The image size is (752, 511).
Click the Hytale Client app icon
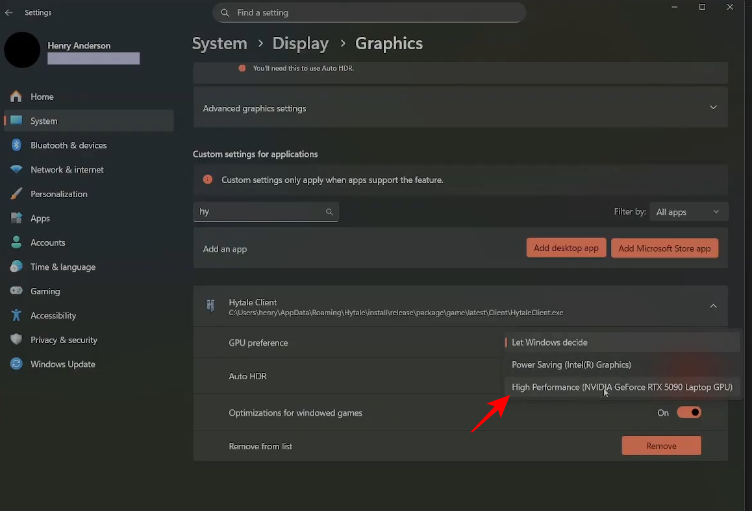point(210,306)
